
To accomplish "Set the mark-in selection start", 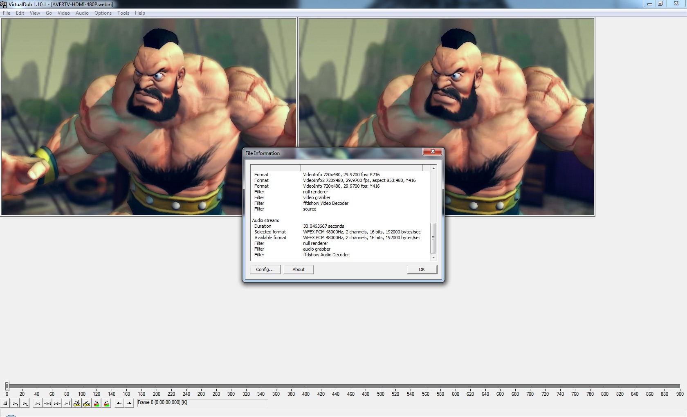I will point(119,404).
